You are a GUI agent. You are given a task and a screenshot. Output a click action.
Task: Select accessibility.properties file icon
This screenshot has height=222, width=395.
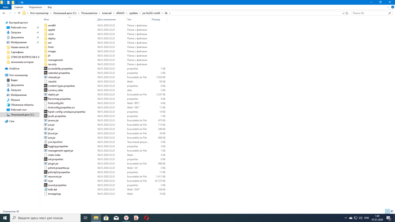tap(46, 69)
